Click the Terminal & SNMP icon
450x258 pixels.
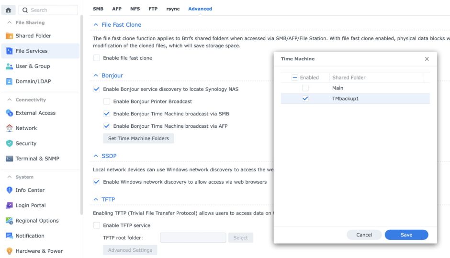click(x=9, y=159)
